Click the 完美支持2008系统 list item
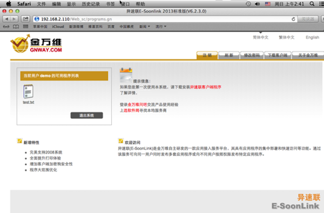The width and height of the screenshot is (324, 213). pos(46,152)
